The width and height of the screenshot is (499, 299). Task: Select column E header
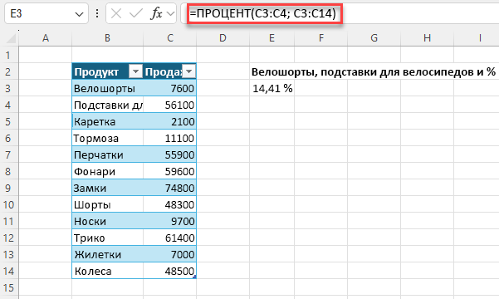click(272, 38)
